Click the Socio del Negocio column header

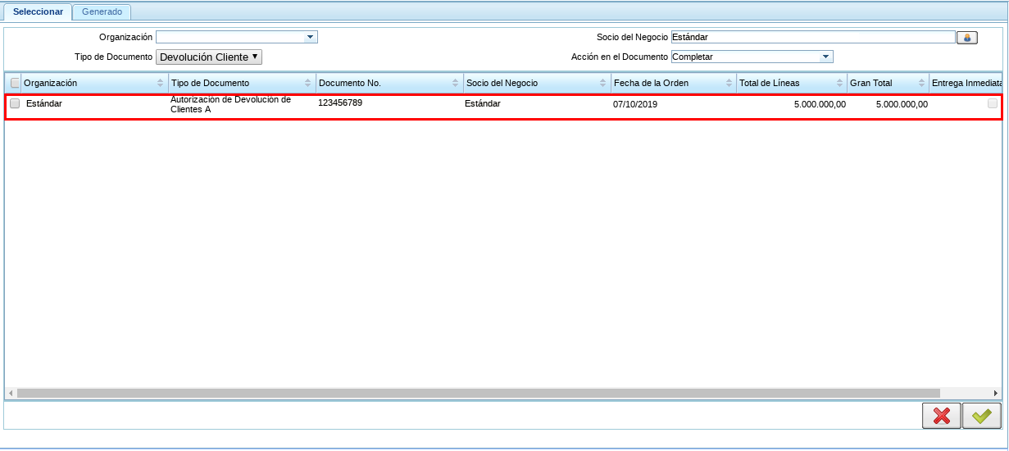click(502, 84)
